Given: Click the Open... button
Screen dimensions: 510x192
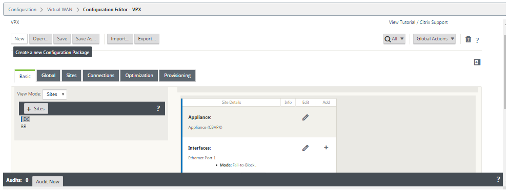Looking at the screenshot, I should pos(40,39).
